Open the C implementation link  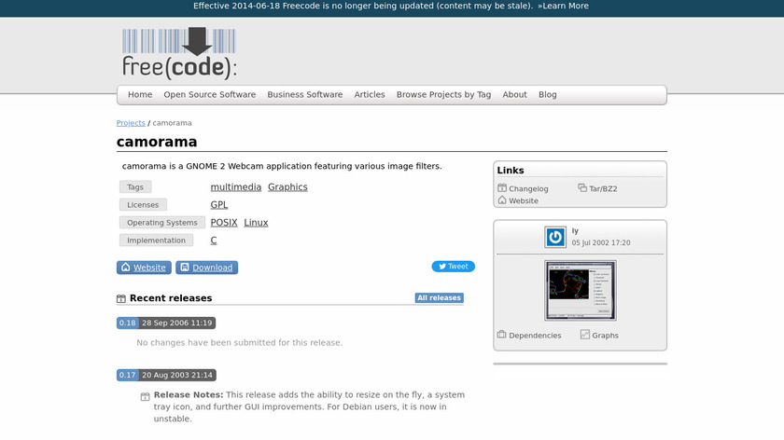214,241
